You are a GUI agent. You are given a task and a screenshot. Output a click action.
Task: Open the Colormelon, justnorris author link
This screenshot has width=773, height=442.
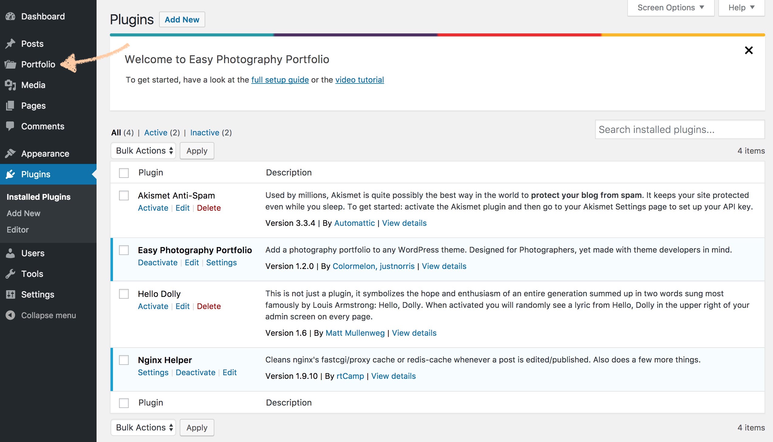[x=373, y=266]
